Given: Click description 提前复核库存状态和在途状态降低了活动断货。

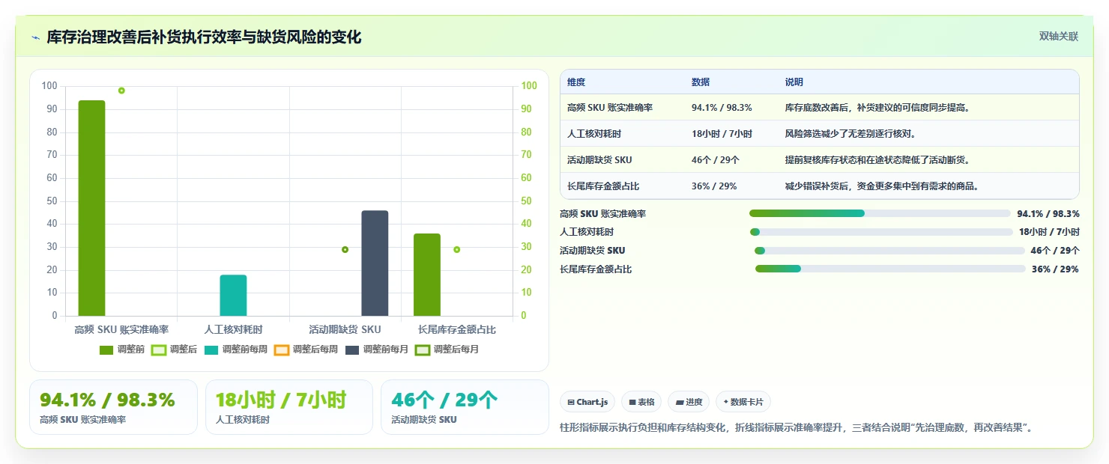Looking at the screenshot, I should tap(878, 160).
